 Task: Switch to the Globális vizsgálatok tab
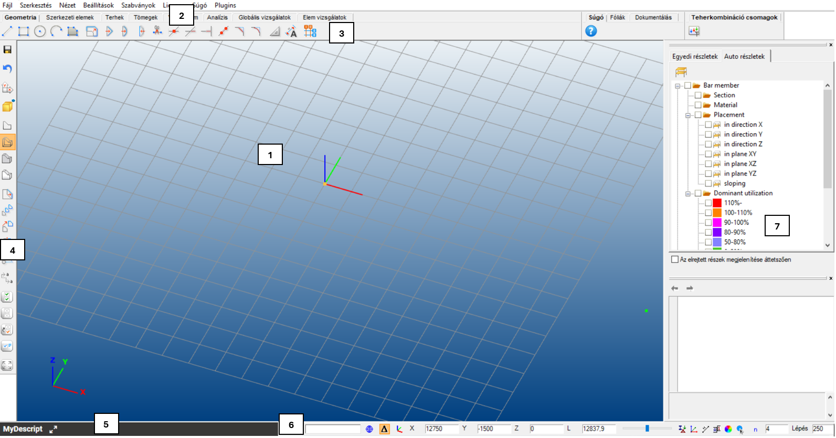[264, 17]
